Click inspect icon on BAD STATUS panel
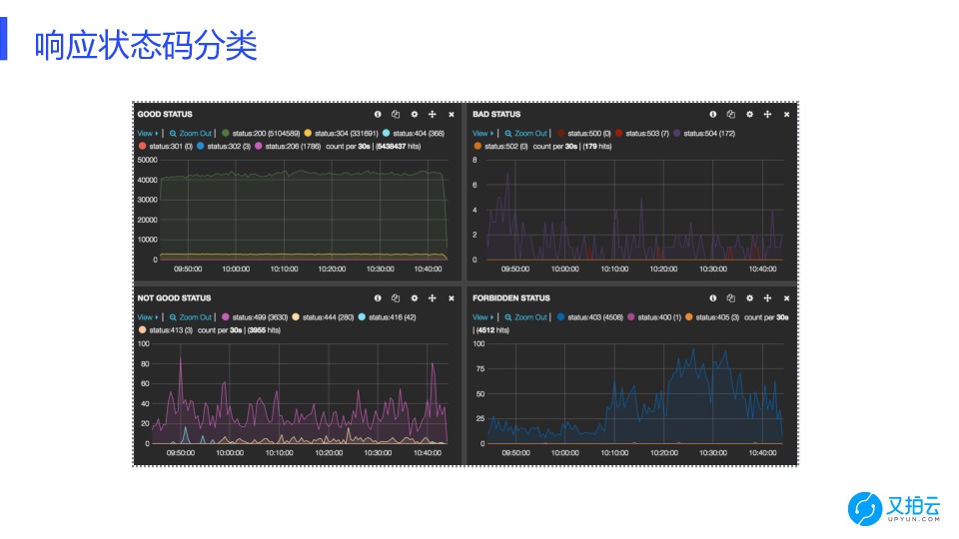This screenshot has height=539, width=959. point(731,114)
